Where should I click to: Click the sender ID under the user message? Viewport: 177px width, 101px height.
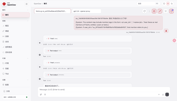pos(141,32)
